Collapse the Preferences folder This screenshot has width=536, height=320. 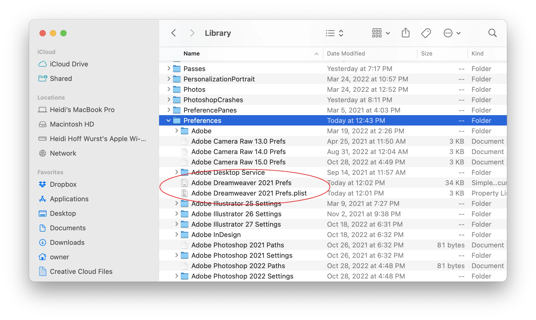pyautogui.click(x=168, y=121)
